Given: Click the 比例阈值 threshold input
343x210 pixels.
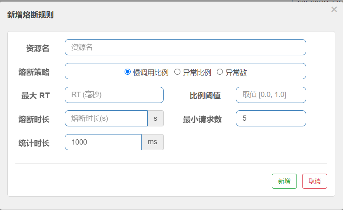Looking at the screenshot, I should click(x=271, y=95).
